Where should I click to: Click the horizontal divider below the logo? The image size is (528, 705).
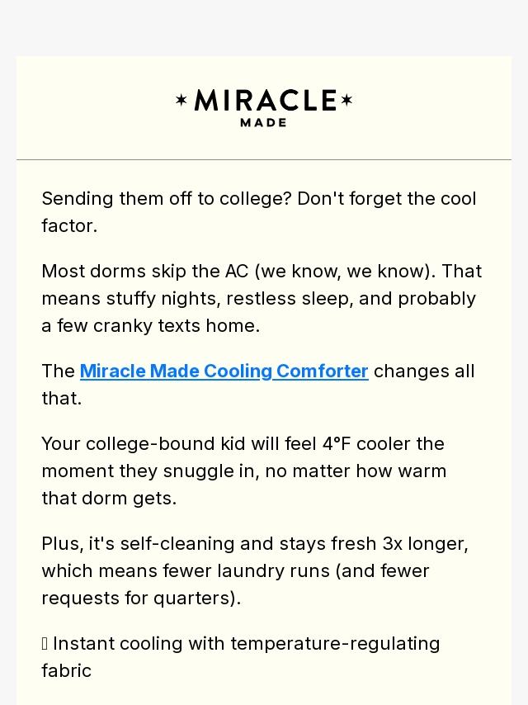point(264,159)
